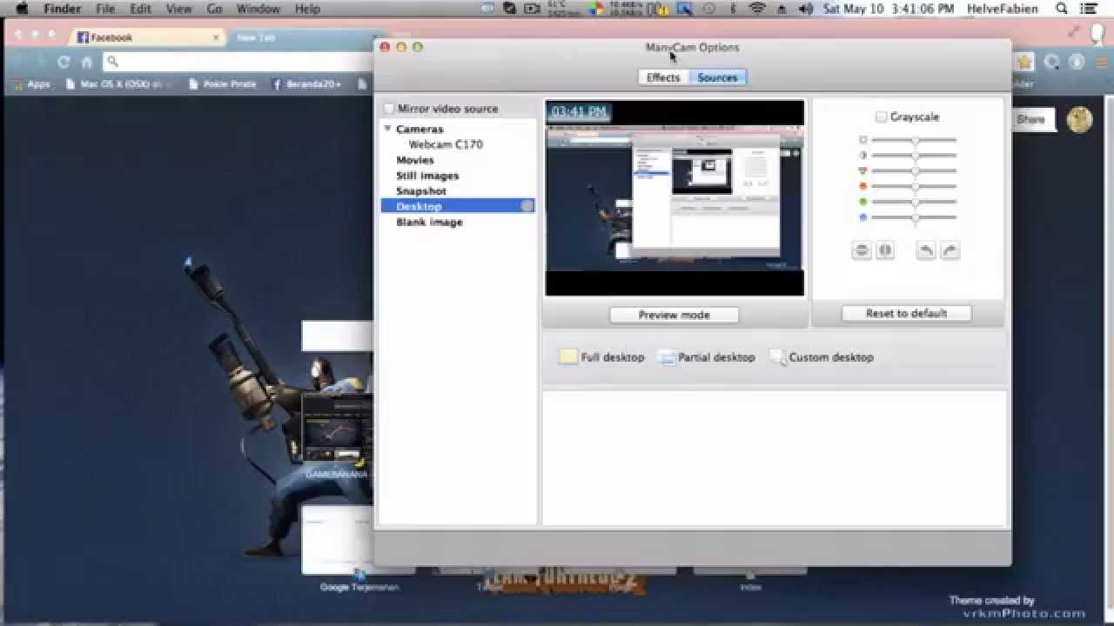Click the volume icon in menu bar
Screen dimensions: 1114x626
(x=806, y=9)
